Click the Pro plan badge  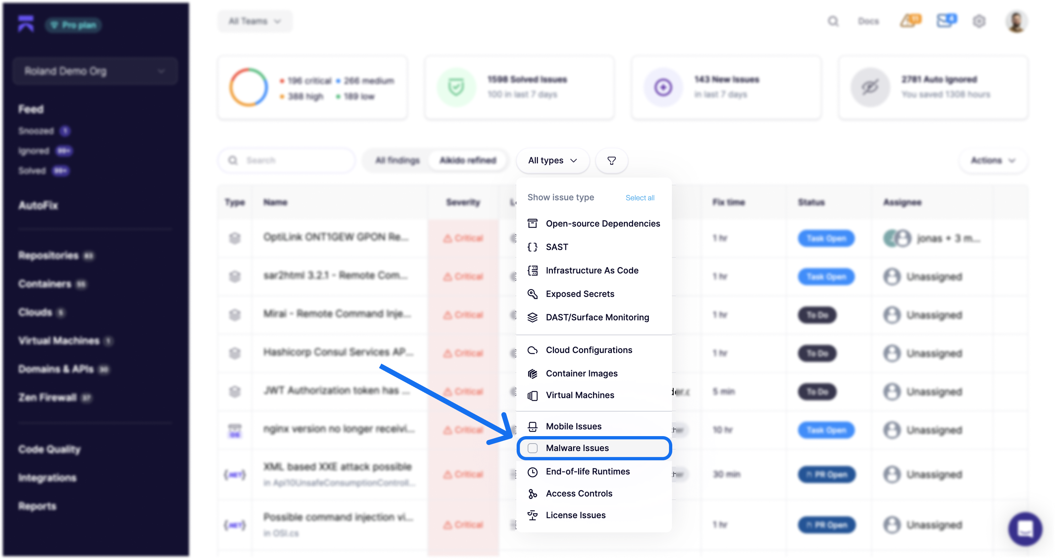point(74,25)
